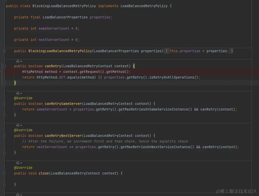Collapse the canRetryNextServer method using its gutter fold arrow
Viewport: 259px width, 196px height.
click(x=5, y=136)
